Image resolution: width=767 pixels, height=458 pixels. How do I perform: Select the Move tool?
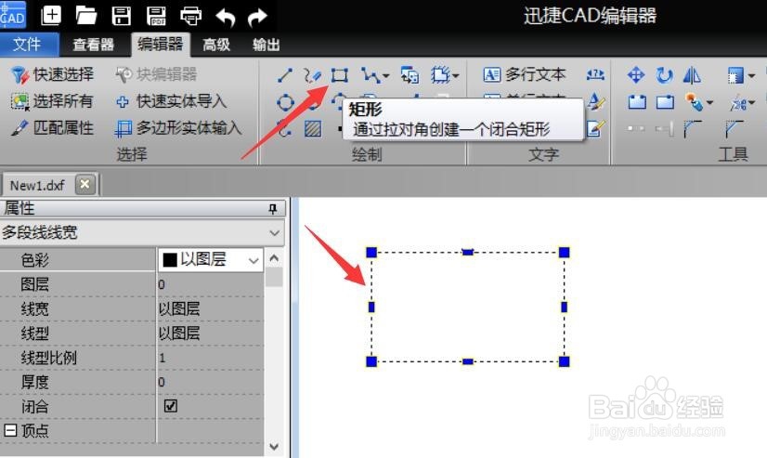tap(636, 75)
